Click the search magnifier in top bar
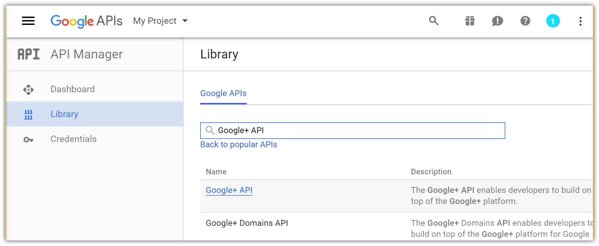 click(x=434, y=21)
